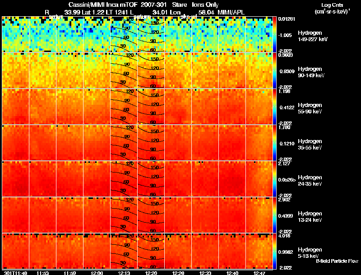Click the 0.9982 colorbar value
361x275 pixels.
(x=286, y=252)
